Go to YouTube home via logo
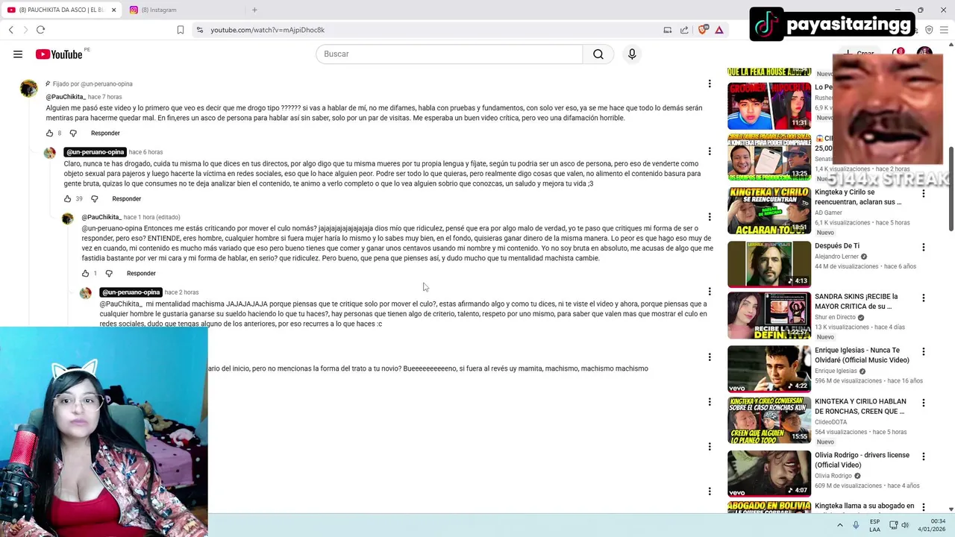 pos(59,54)
